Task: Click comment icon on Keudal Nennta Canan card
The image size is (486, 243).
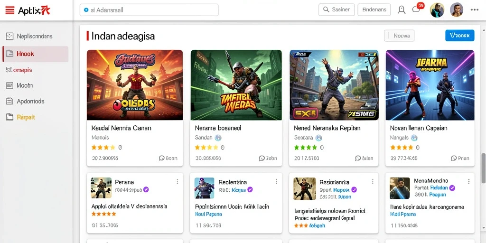Action: [161, 158]
